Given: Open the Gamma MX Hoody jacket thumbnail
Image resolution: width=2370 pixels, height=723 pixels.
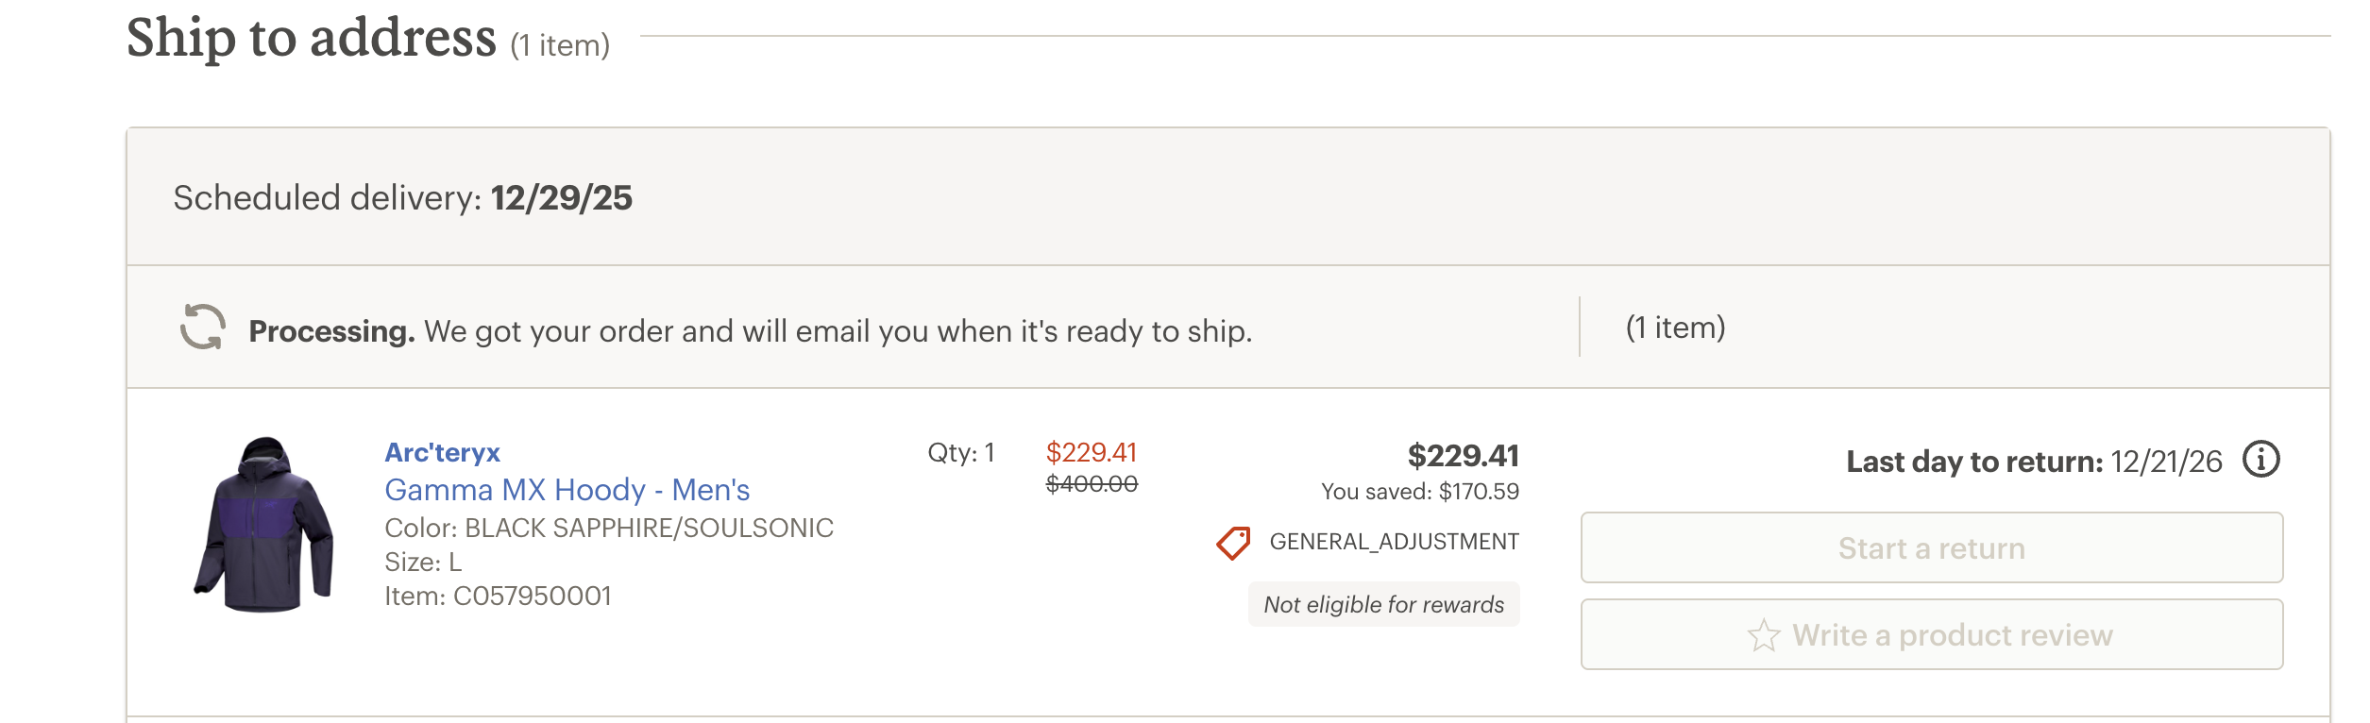Looking at the screenshot, I should [x=263, y=524].
